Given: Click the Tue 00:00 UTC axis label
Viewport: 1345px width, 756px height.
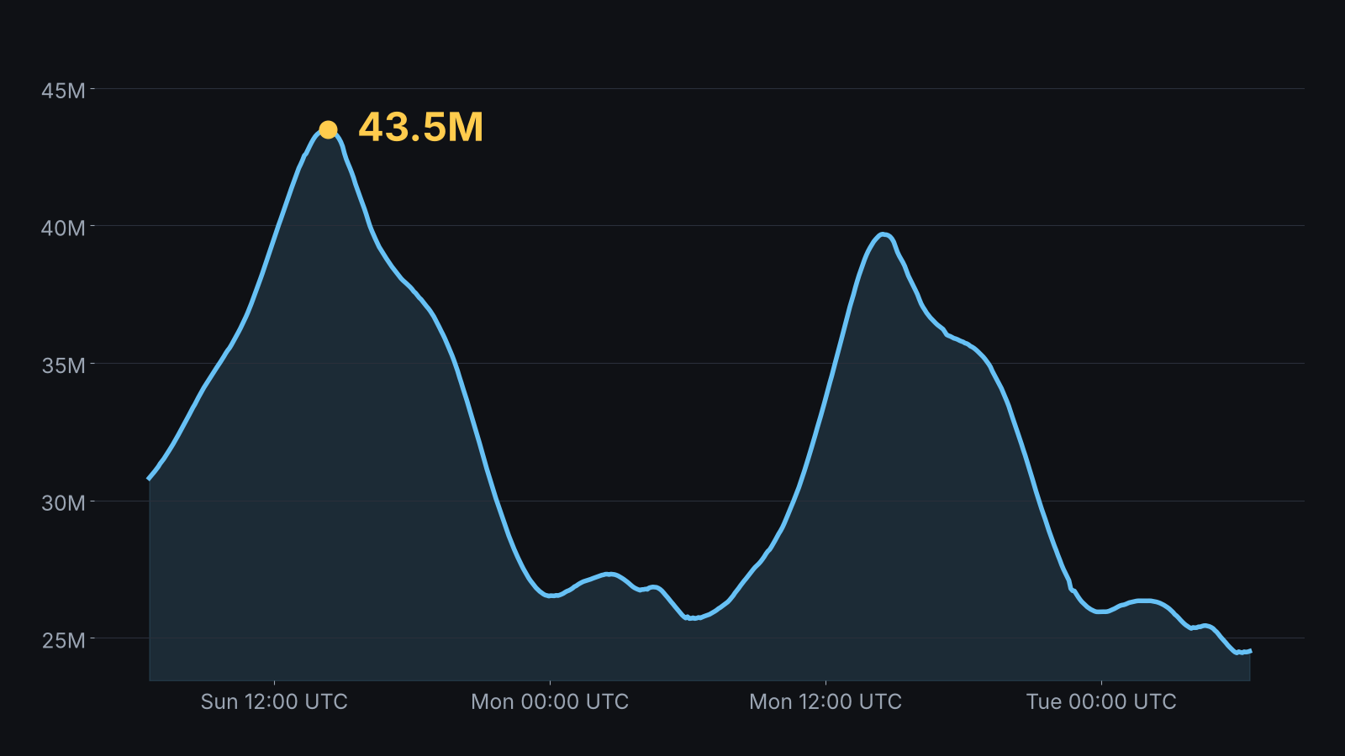Looking at the screenshot, I should click(x=1101, y=701).
